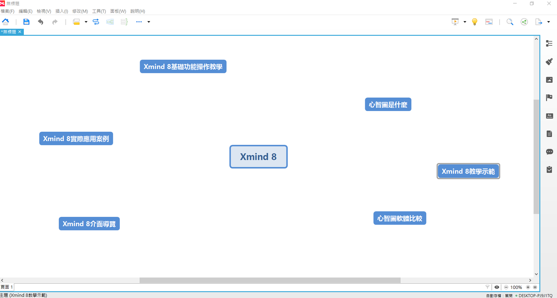Screen dimensions: 557x298
Task: Select the topic Xmind 8基礎功能操作教學
Action: tap(183, 66)
